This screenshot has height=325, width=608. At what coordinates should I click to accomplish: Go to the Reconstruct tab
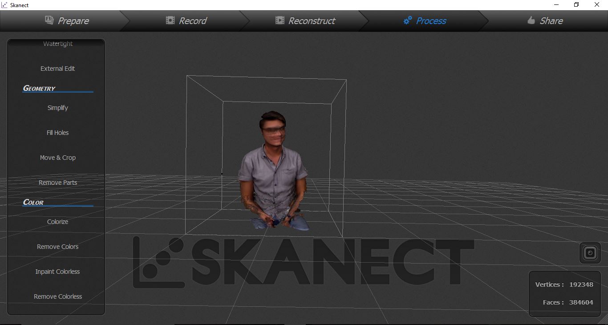tap(305, 20)
